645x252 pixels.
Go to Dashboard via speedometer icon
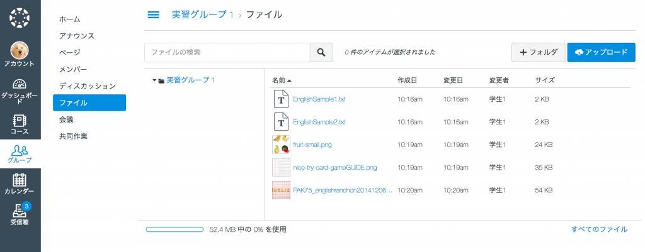pos(20,84)
